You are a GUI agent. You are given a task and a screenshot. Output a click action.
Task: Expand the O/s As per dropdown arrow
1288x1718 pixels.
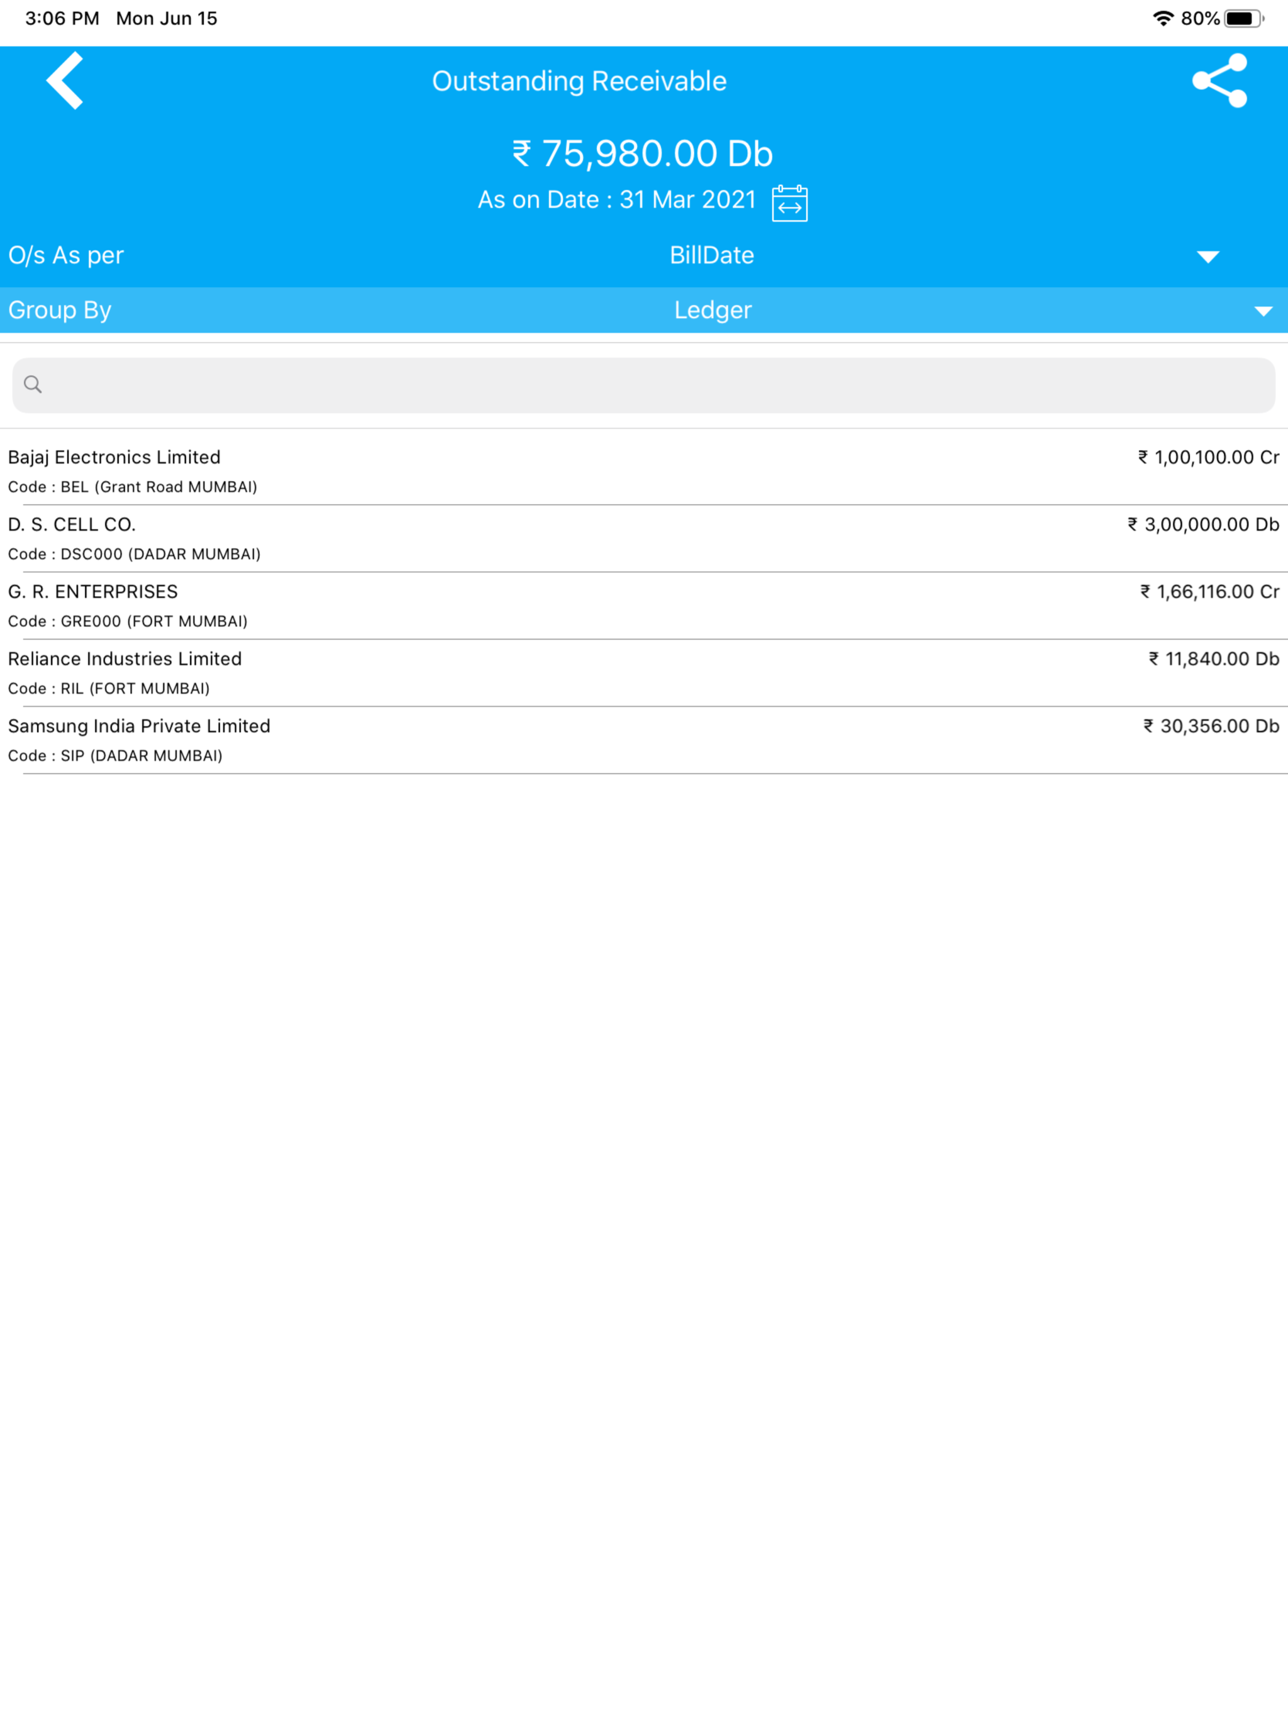(x=1207, y=257)
